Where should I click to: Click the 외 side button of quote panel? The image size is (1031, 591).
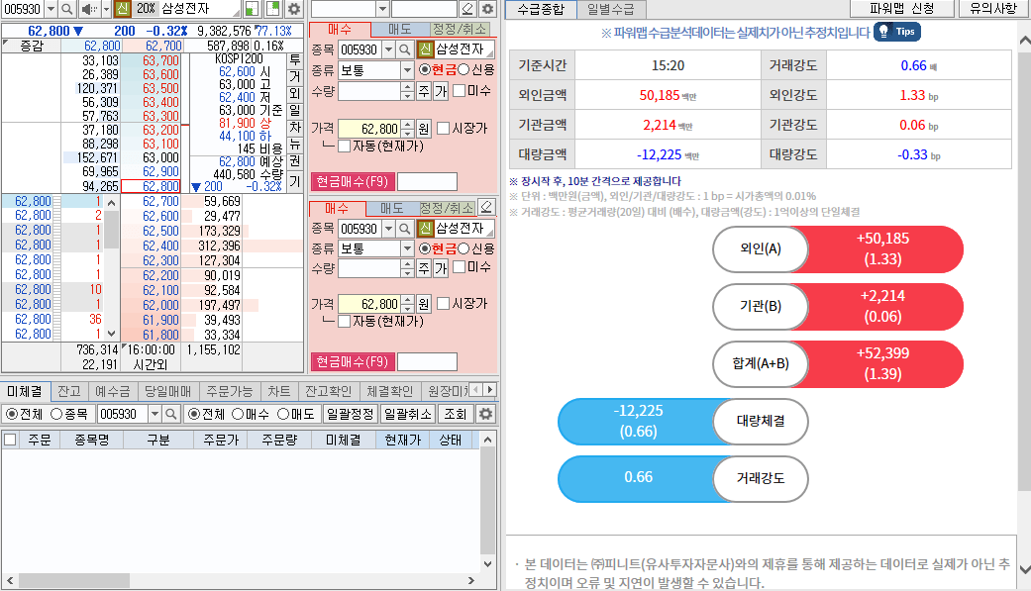(x=294, y=93)
